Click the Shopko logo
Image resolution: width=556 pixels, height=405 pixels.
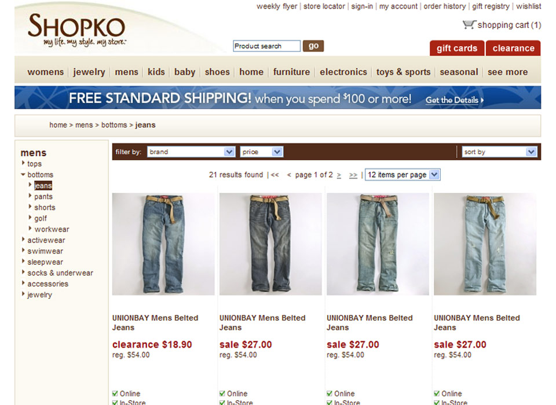pyautogui.click(x=76, y=30)
